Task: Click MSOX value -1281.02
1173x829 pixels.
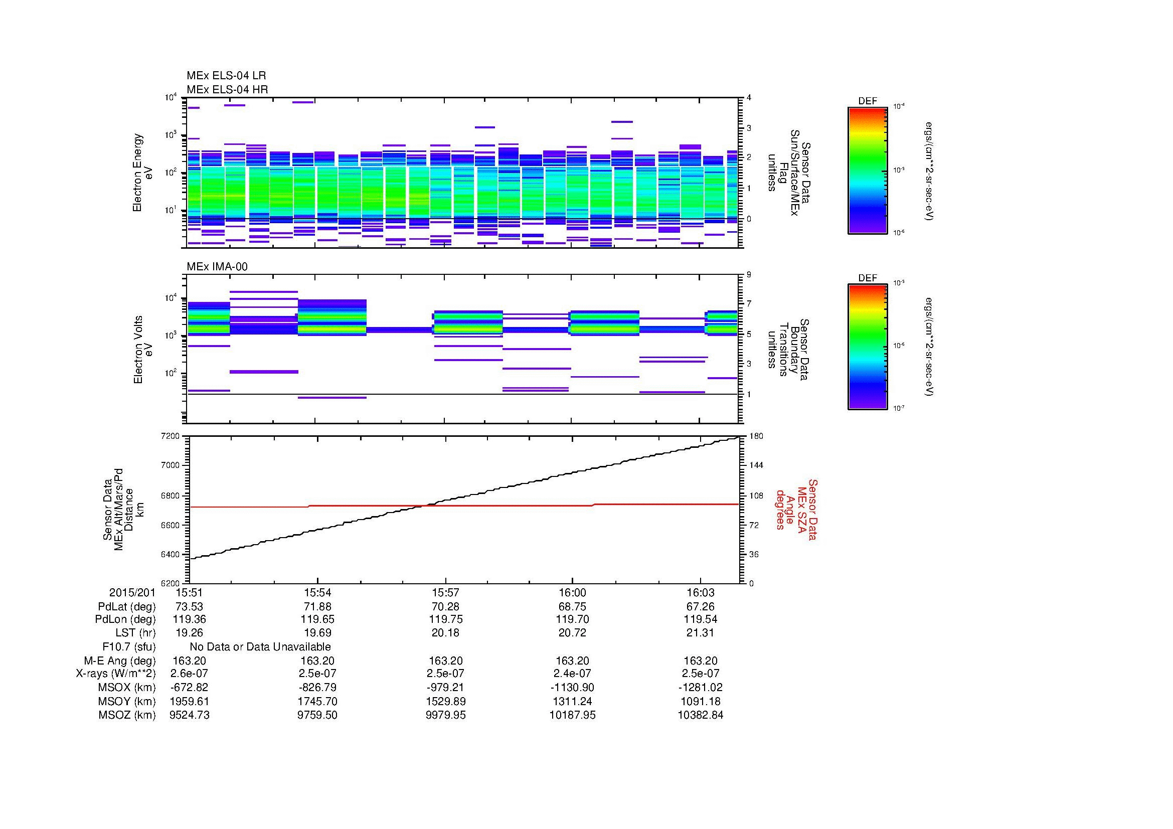Action: click(x=701, y=688)
